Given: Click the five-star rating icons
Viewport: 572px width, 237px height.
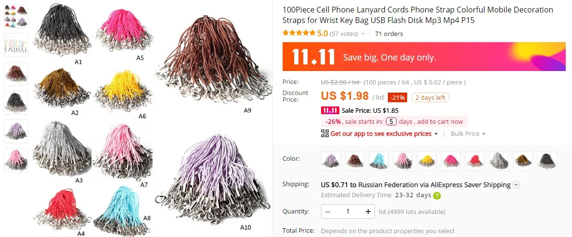Looking at the screenshot, I should pyautogui.click(x=299, y=33).
